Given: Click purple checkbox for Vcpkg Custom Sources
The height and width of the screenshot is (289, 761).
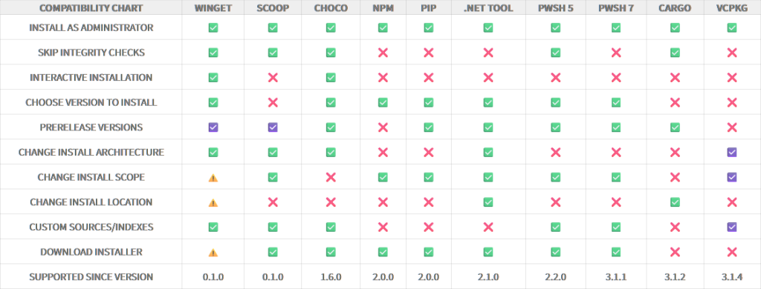Looking at the screenshot, I should tap(732, 227).
